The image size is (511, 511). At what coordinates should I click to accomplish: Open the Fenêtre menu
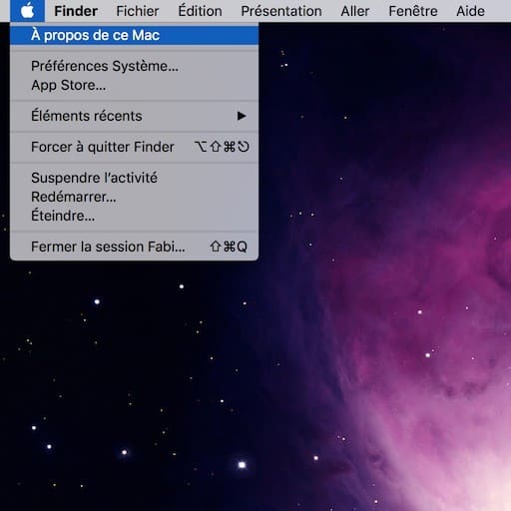413,11
